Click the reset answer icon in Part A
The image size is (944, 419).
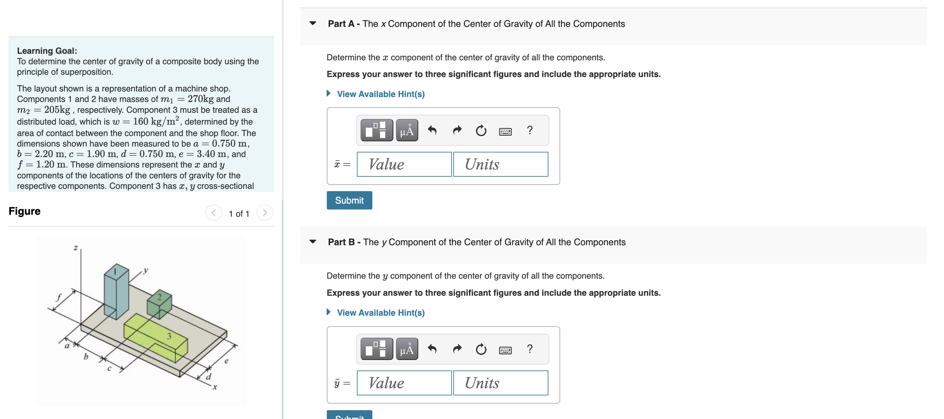pyautogui.click(x=481, y=130)
